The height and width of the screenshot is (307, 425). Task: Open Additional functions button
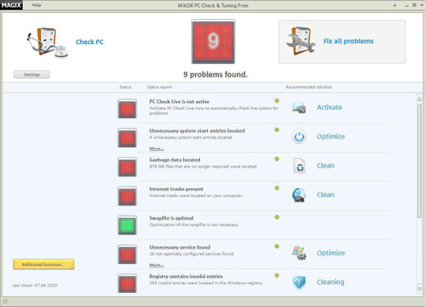pos(43,264)
